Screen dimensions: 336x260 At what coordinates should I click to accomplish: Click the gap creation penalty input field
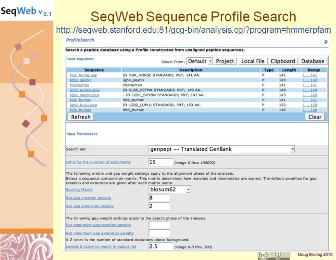click(159, 198)
